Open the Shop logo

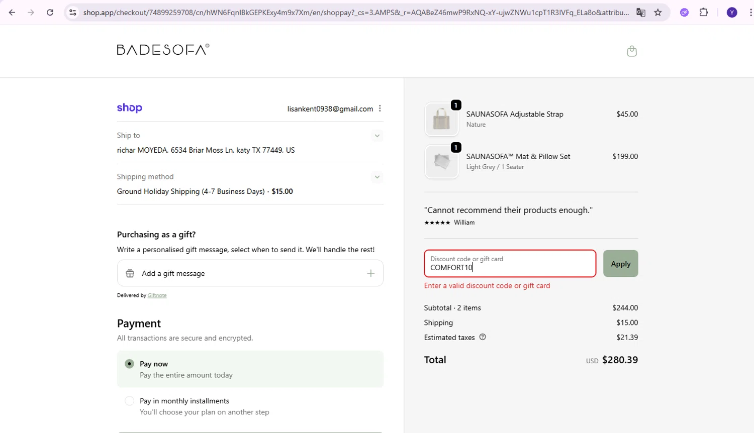click(130, 108)
